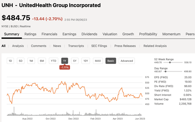Filter feed by Analysis
This screenshot has height=122, width=195.
18,46
